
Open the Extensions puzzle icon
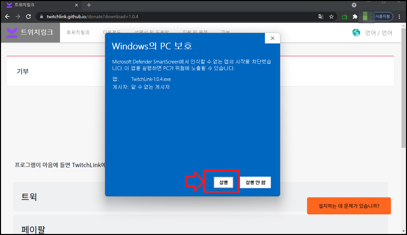355,17
